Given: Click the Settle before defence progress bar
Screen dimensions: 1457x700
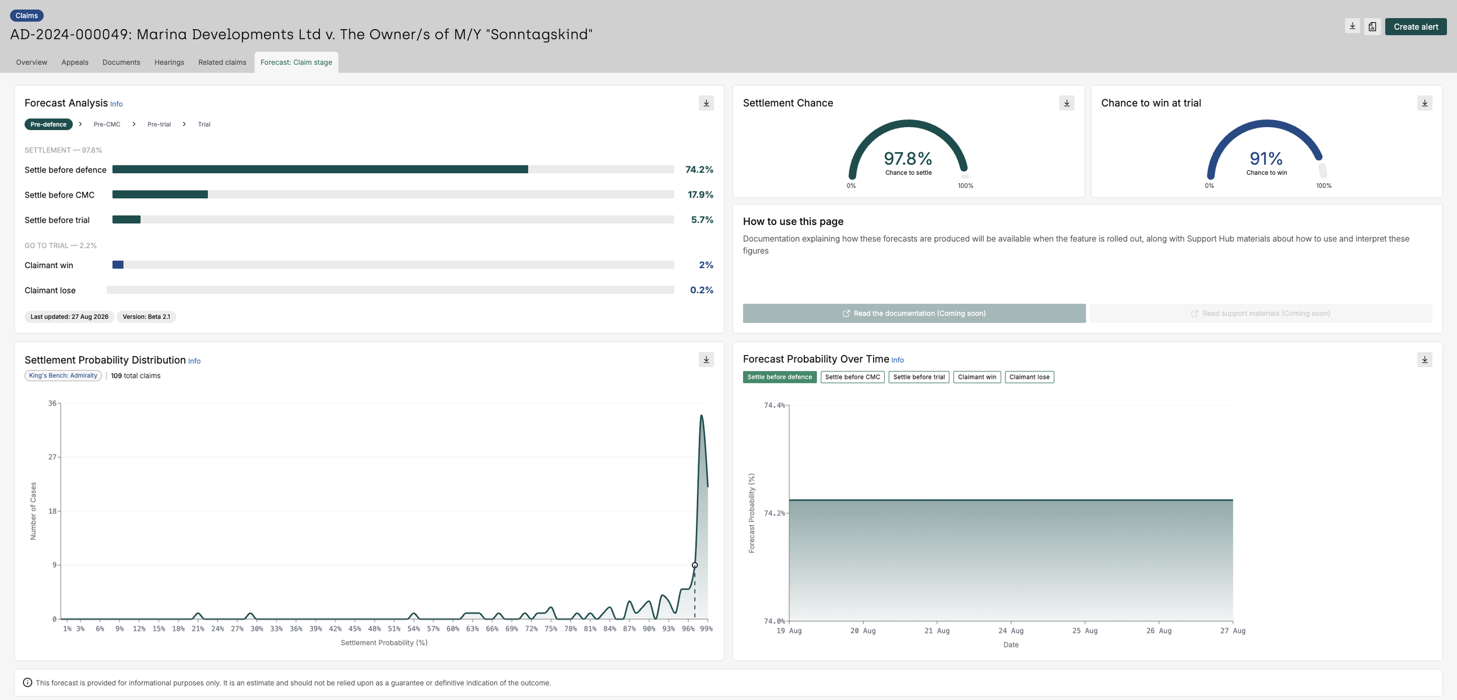Looking at the screenshot, I should [393, 170].
